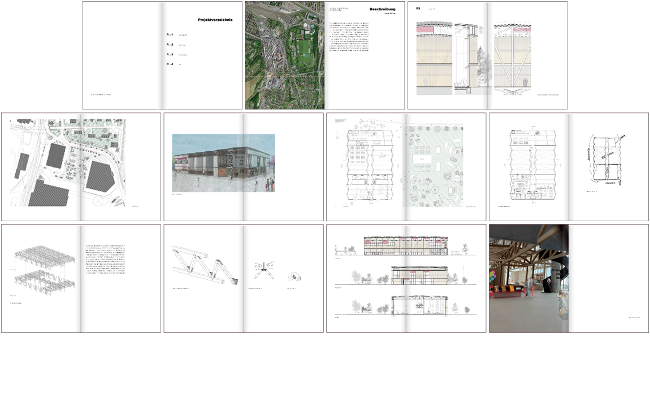The height and width of the screenshot is (395, 650).
Task: Click the text beside the axonometric drawing
Action: coord(119,262)
